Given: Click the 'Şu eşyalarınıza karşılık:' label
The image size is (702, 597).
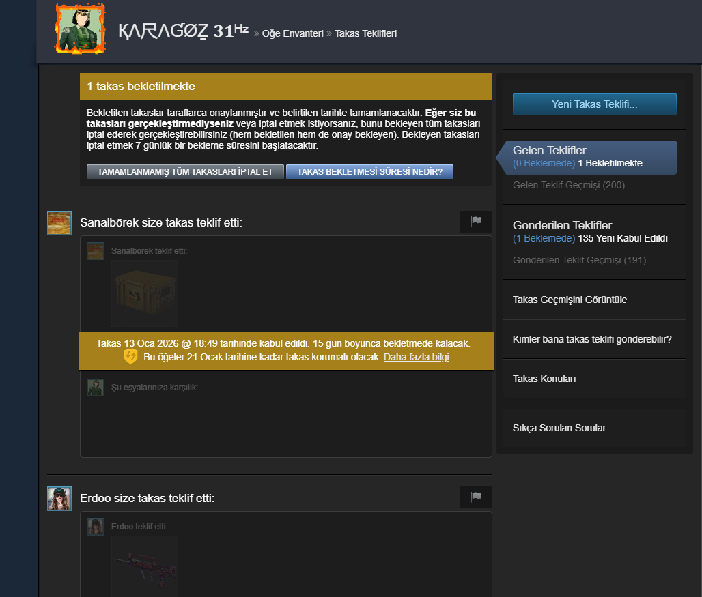Looking at the screenshot, I should point(154,388).
